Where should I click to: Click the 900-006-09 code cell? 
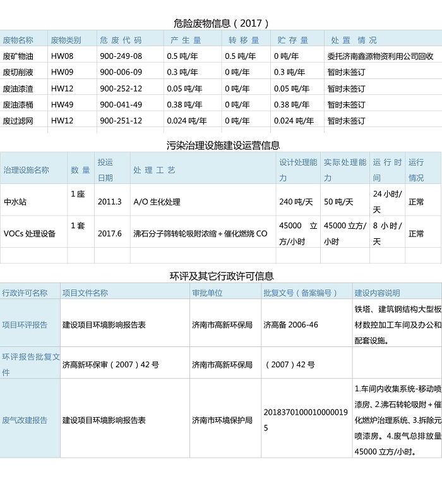click(x=121, y=72)
